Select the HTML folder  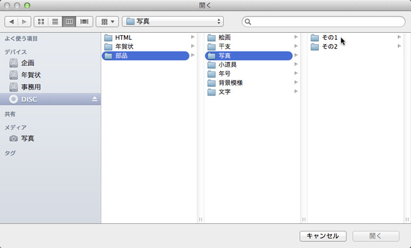coord(123,38)
